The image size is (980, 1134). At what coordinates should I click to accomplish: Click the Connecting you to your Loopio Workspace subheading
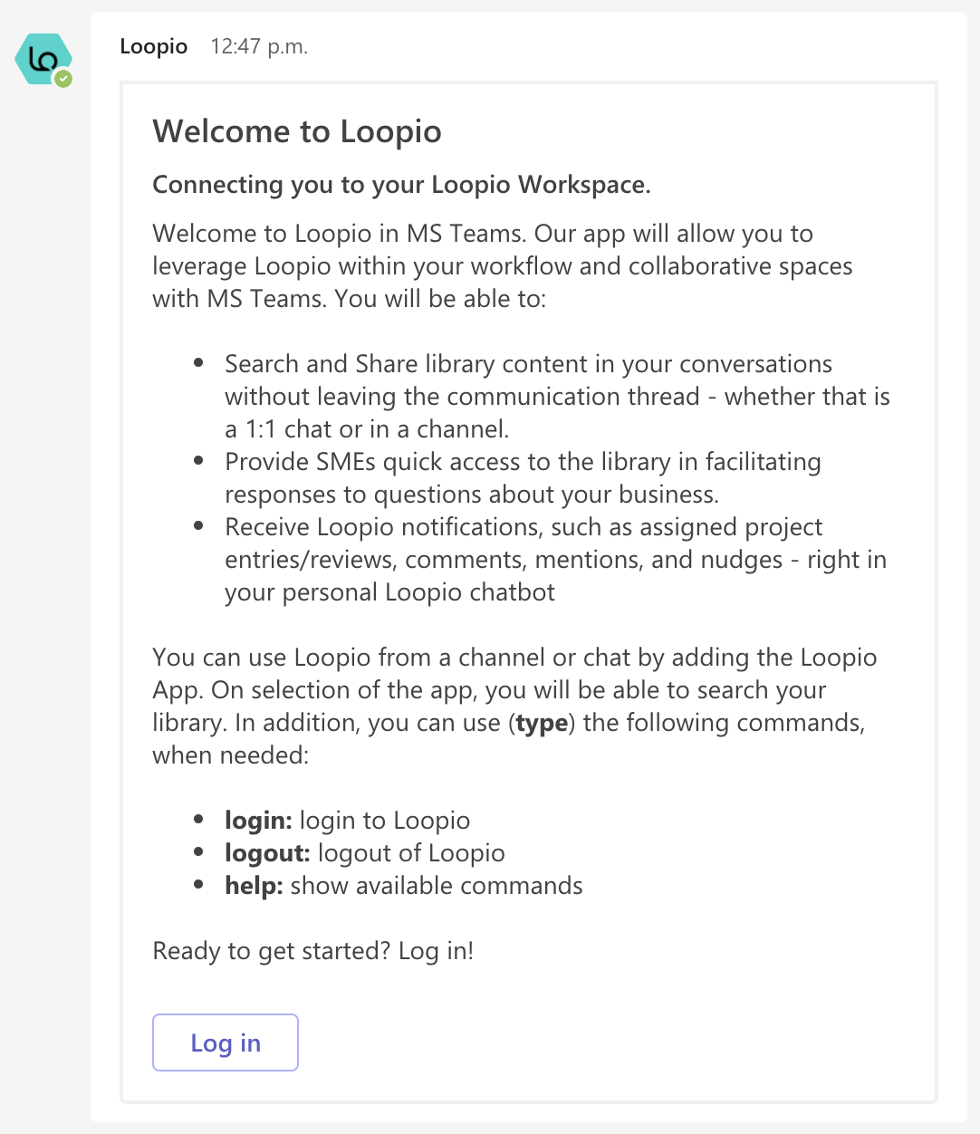[402, 184]
